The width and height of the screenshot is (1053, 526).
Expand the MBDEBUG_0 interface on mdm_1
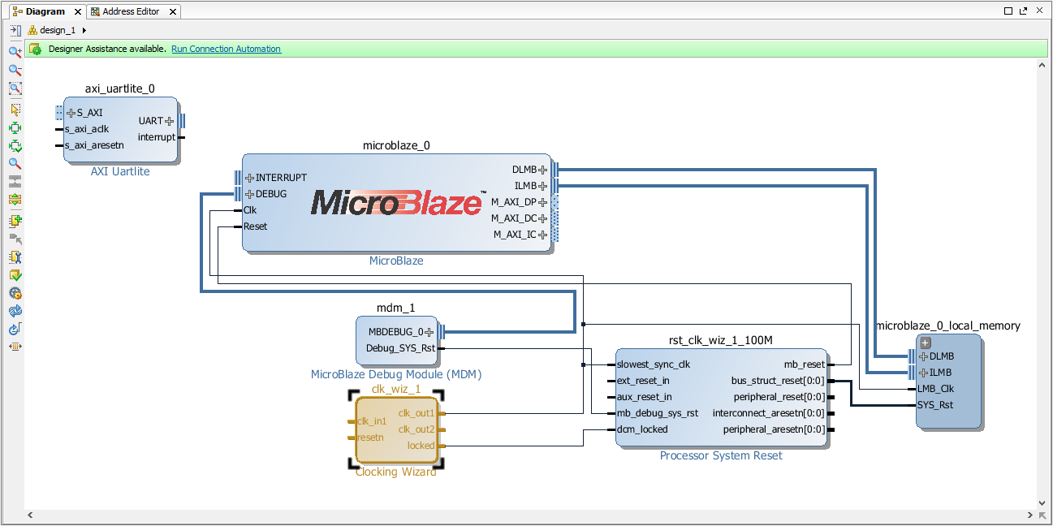[429, 331]
